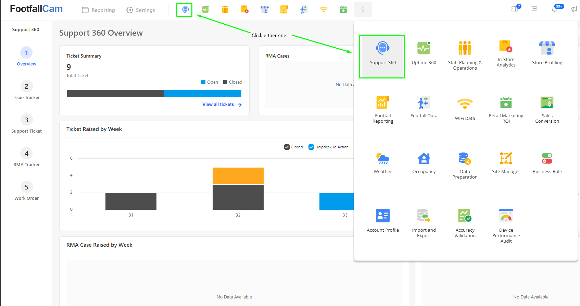
Task: Click the Ticket Raised by Week title
Action: tap(94, 129)
